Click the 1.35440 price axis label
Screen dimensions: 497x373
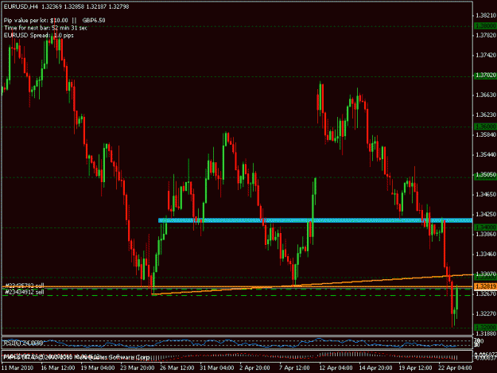pos(486,154)
